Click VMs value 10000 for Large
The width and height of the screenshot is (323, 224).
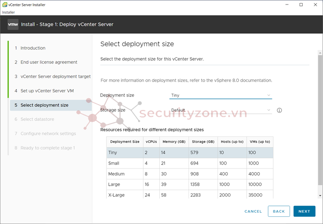tap(255, 184)
